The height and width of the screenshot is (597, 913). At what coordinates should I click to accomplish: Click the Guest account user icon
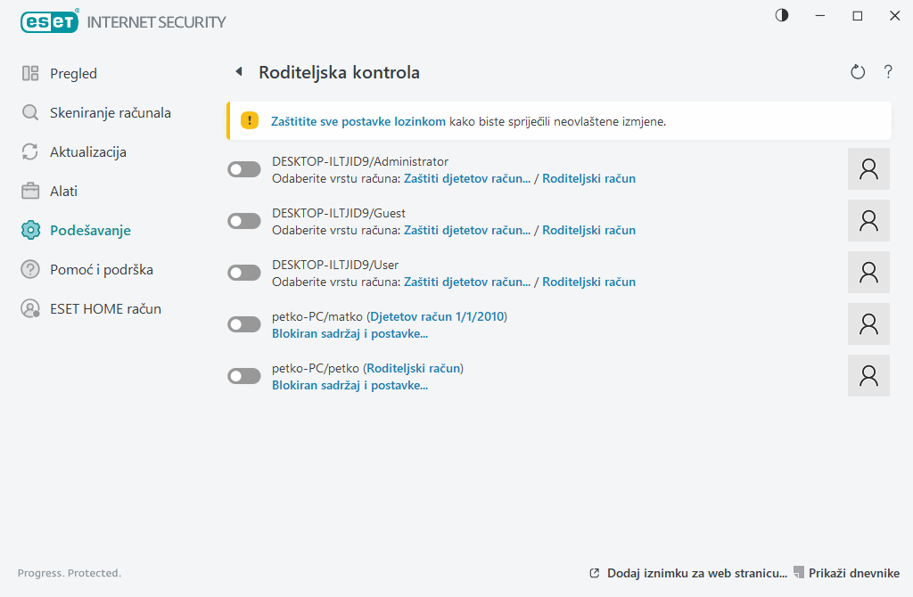pos(868,221)
